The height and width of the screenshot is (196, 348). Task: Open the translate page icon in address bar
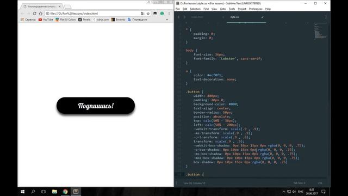coord(142,14)
